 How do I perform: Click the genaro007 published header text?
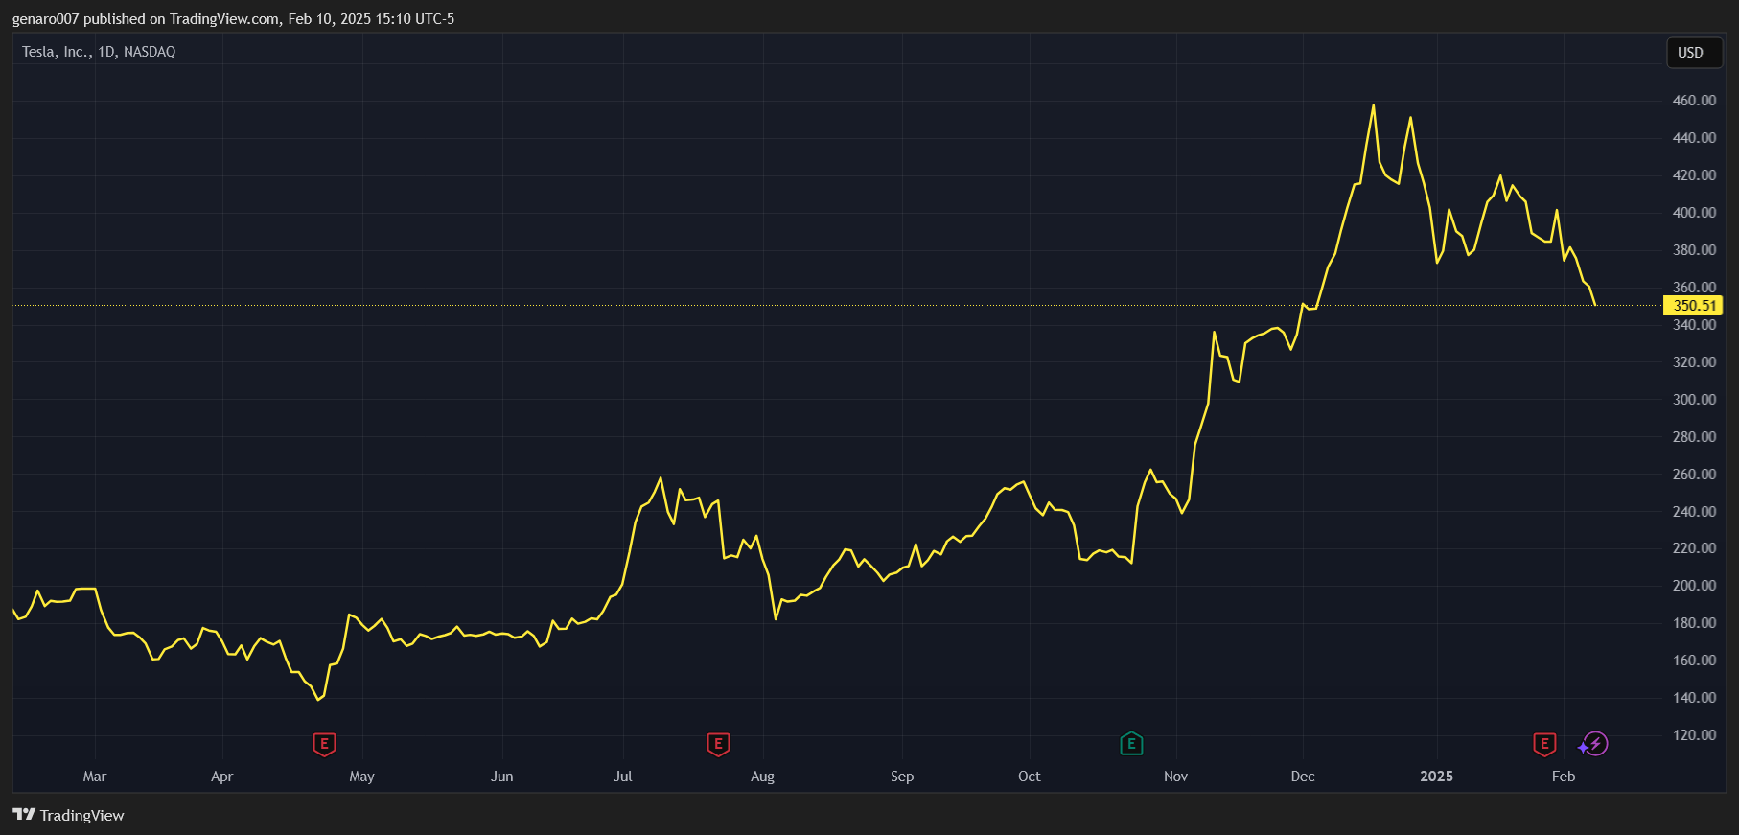233,19
